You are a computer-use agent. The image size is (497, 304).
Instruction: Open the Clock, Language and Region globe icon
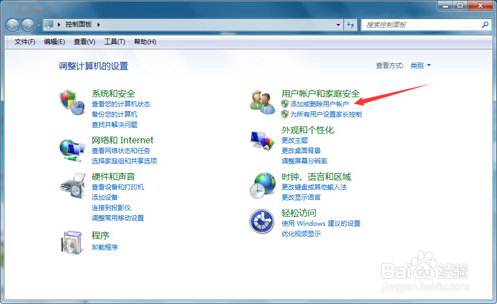[x=263, y=186]
